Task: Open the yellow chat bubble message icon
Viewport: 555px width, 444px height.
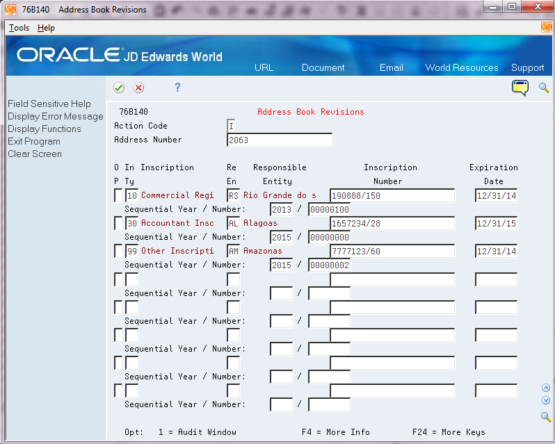Action: tap(520, 88)
